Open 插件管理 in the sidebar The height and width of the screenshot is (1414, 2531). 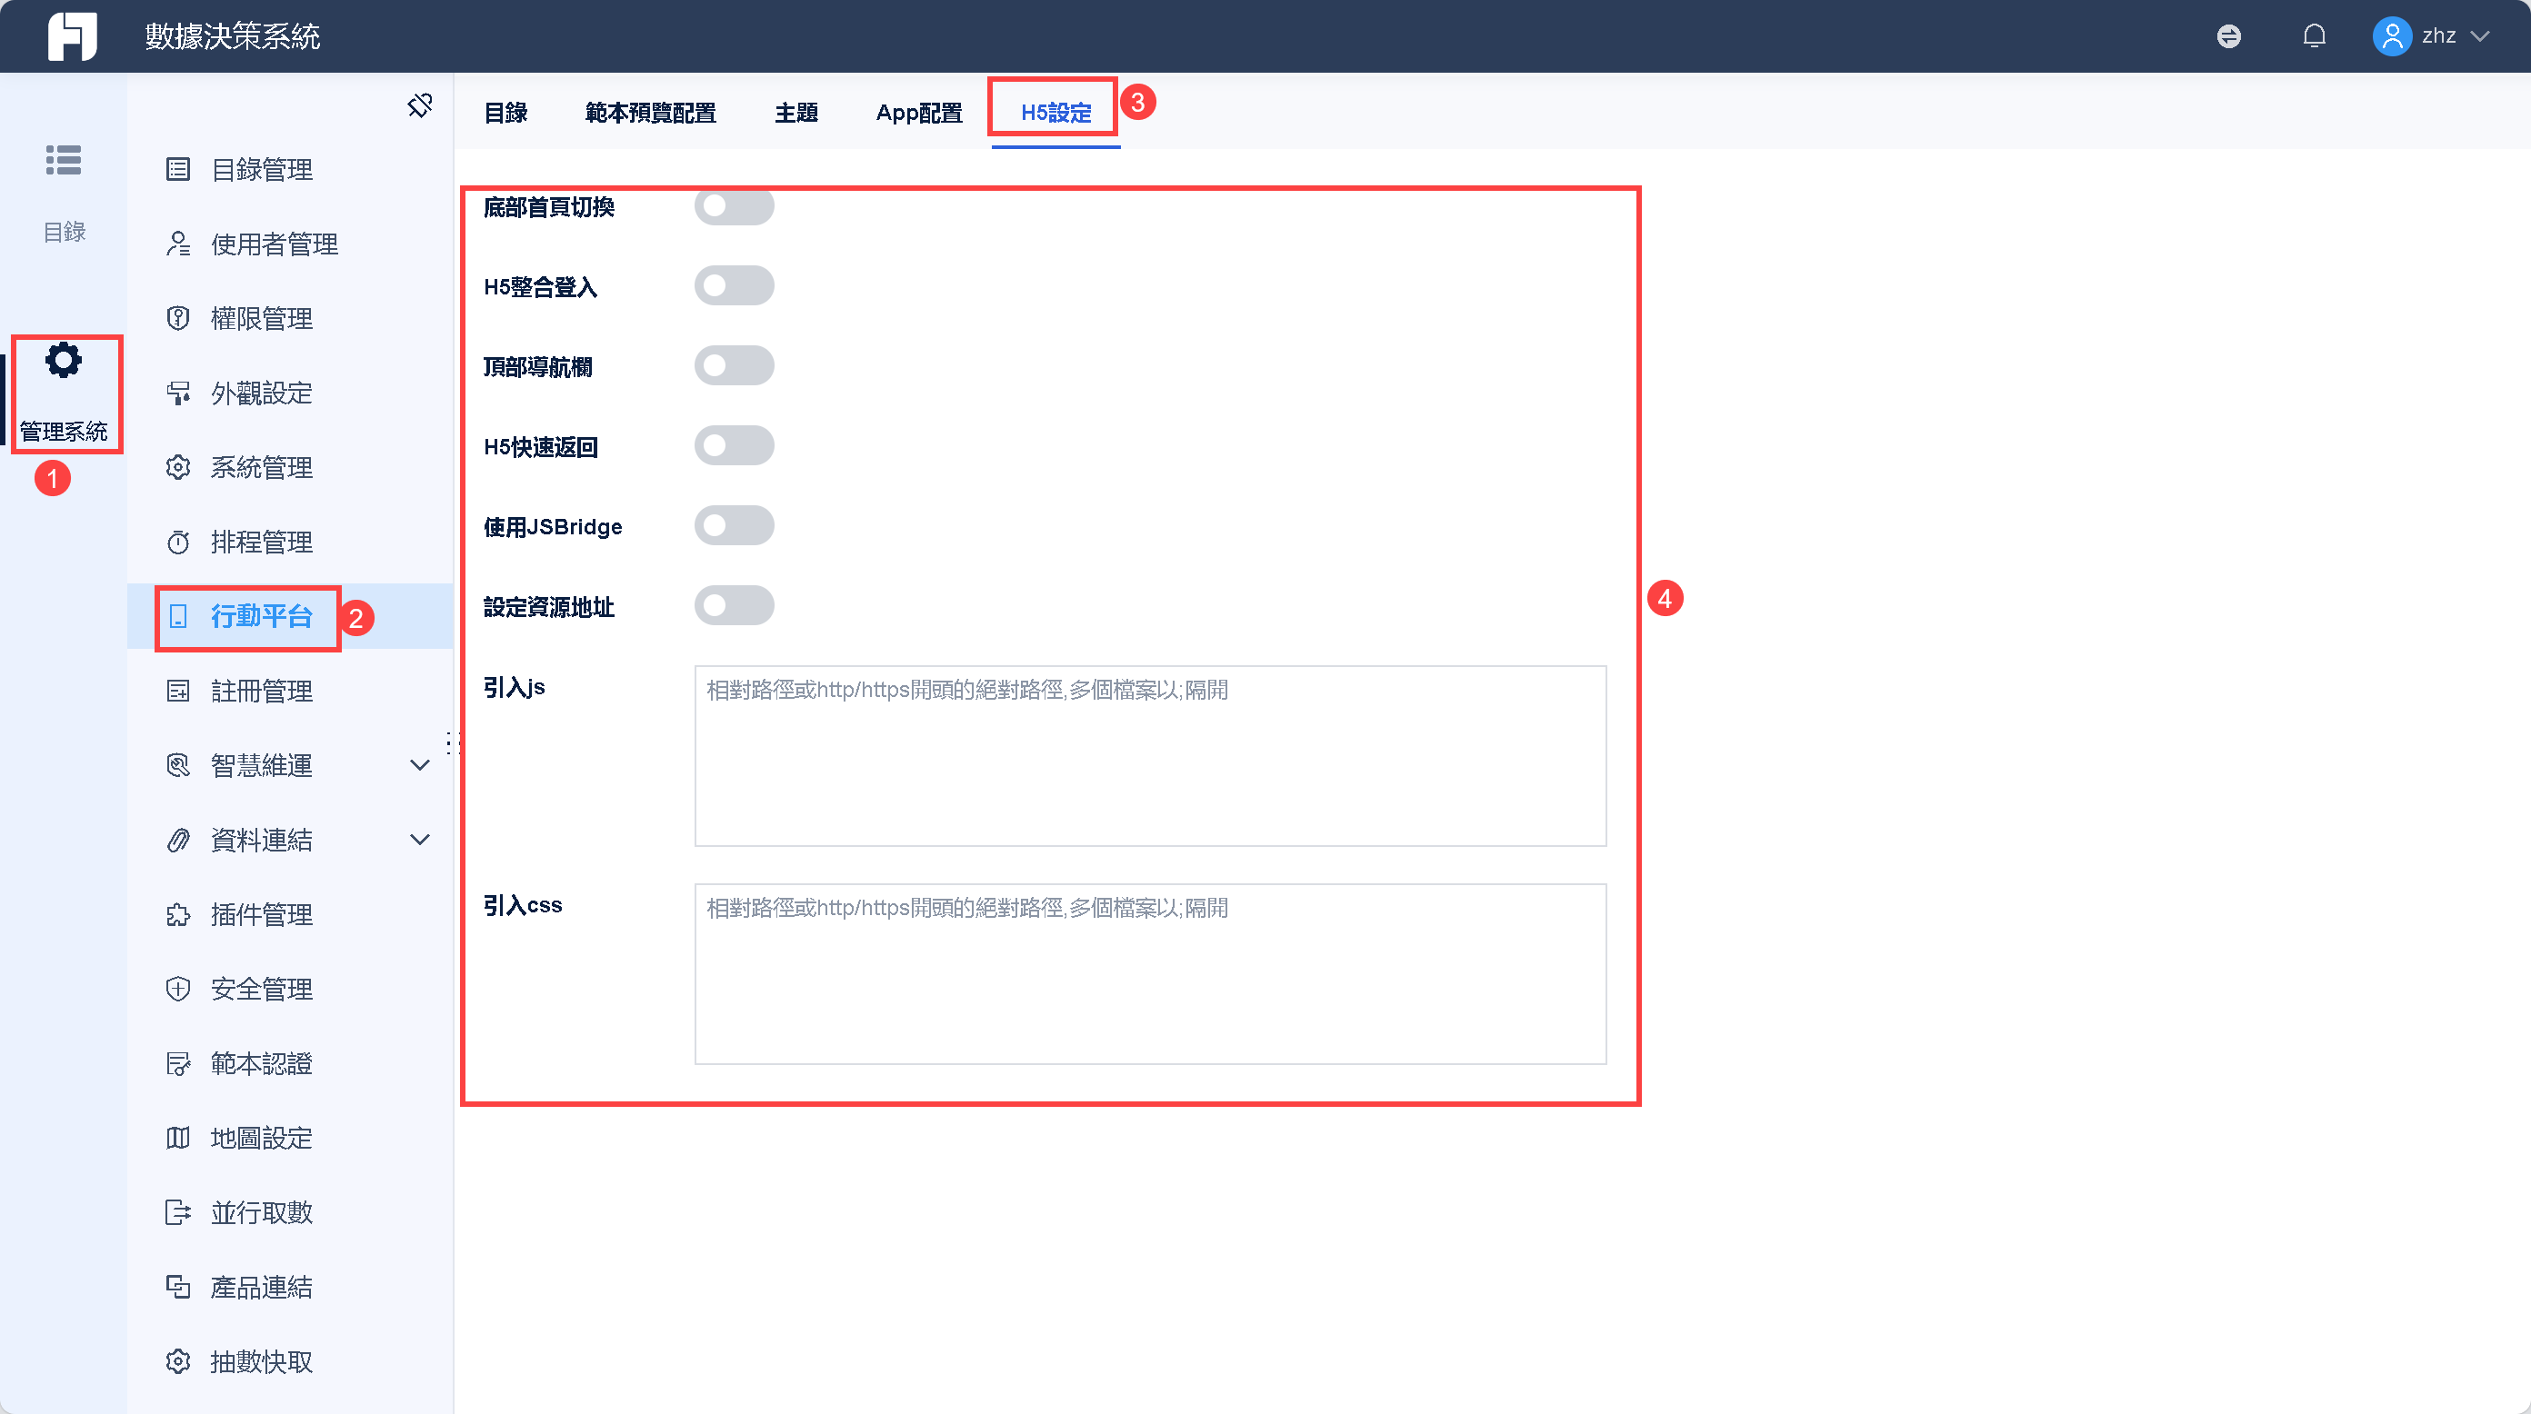(x=261, y=914)
